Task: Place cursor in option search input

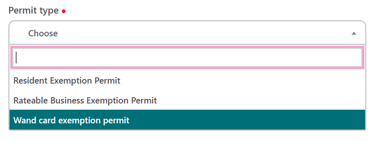Action: (187, 58)
